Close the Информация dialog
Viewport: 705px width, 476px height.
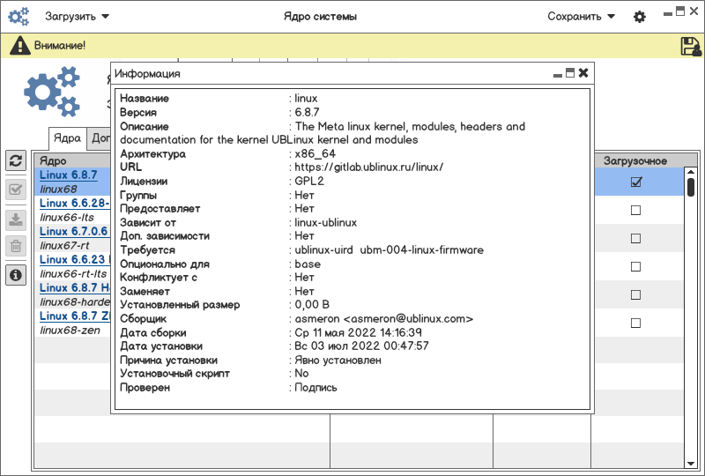pos(583,73)
